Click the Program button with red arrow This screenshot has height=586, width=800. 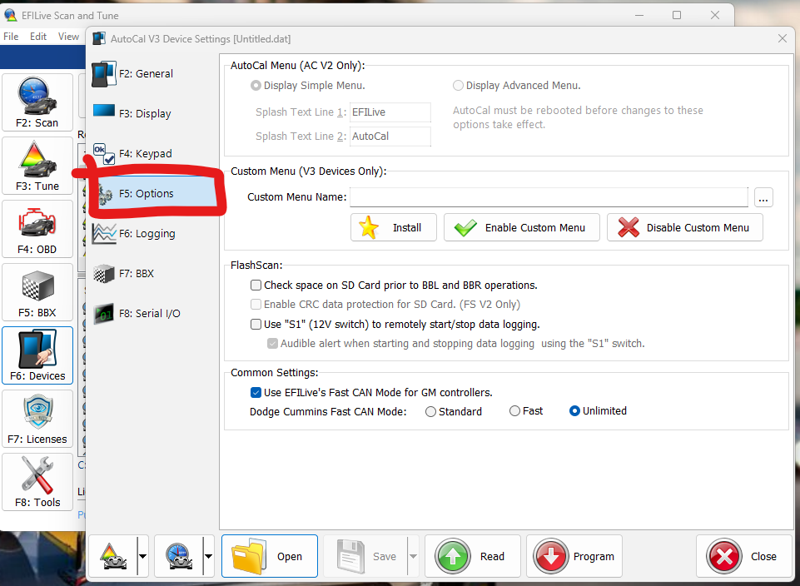[574, 556]
